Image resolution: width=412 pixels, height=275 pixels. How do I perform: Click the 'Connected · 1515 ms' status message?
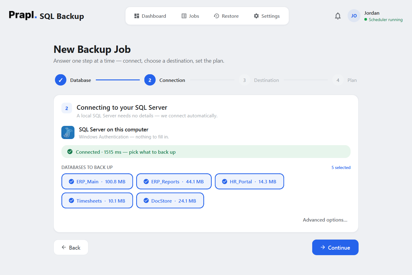[126, 152]
